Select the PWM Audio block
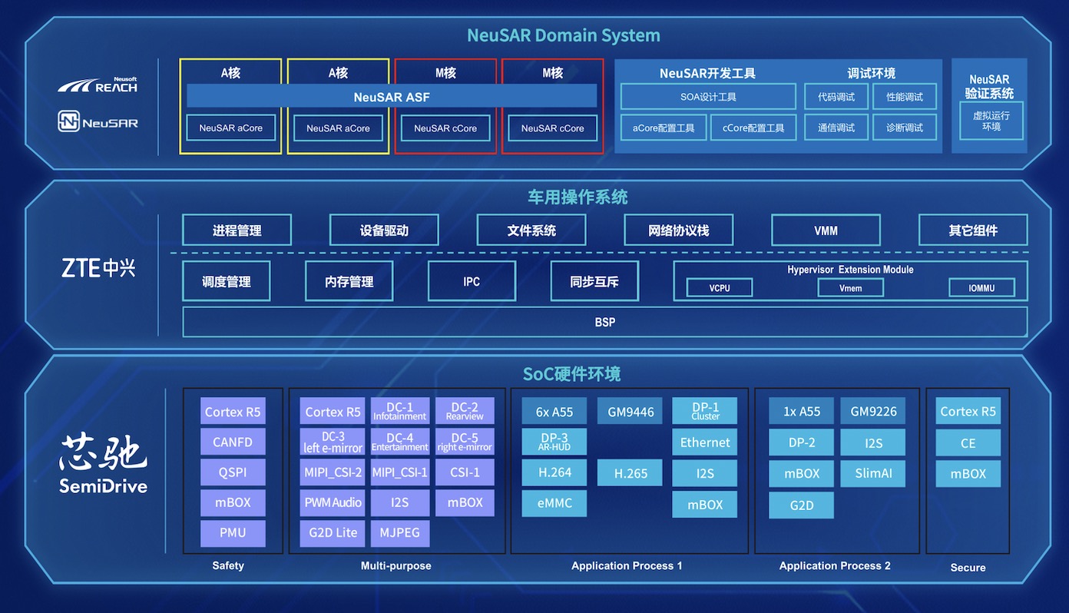This screenshot has width=1069, height=613. click(332, 502)
